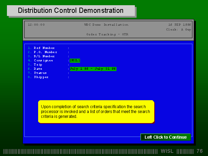
Task: Click the Left Click to Continue button
Action: [166, 137]
